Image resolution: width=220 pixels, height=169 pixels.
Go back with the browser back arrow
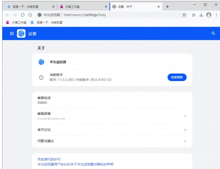coord(8,15)
